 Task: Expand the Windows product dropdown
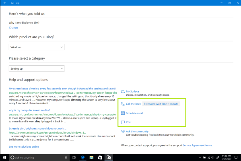click(37, 47)
